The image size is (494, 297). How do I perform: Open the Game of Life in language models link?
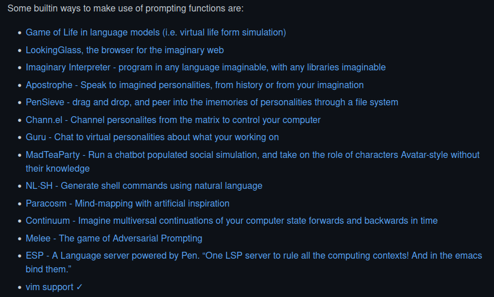point(156,33)
